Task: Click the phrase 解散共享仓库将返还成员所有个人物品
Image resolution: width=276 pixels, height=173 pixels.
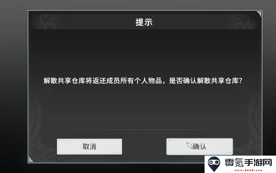Action: pyautogui.click(x=103, y=81)
